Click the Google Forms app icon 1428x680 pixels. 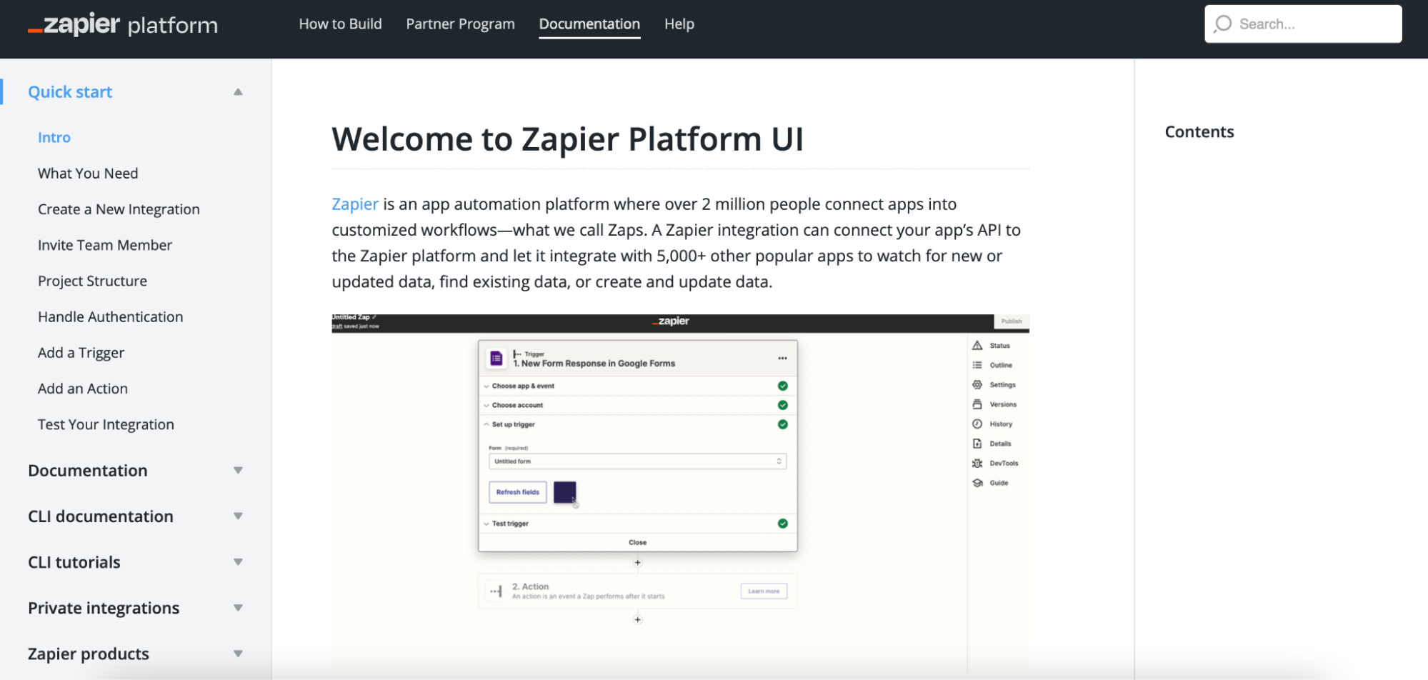[497, 358]
